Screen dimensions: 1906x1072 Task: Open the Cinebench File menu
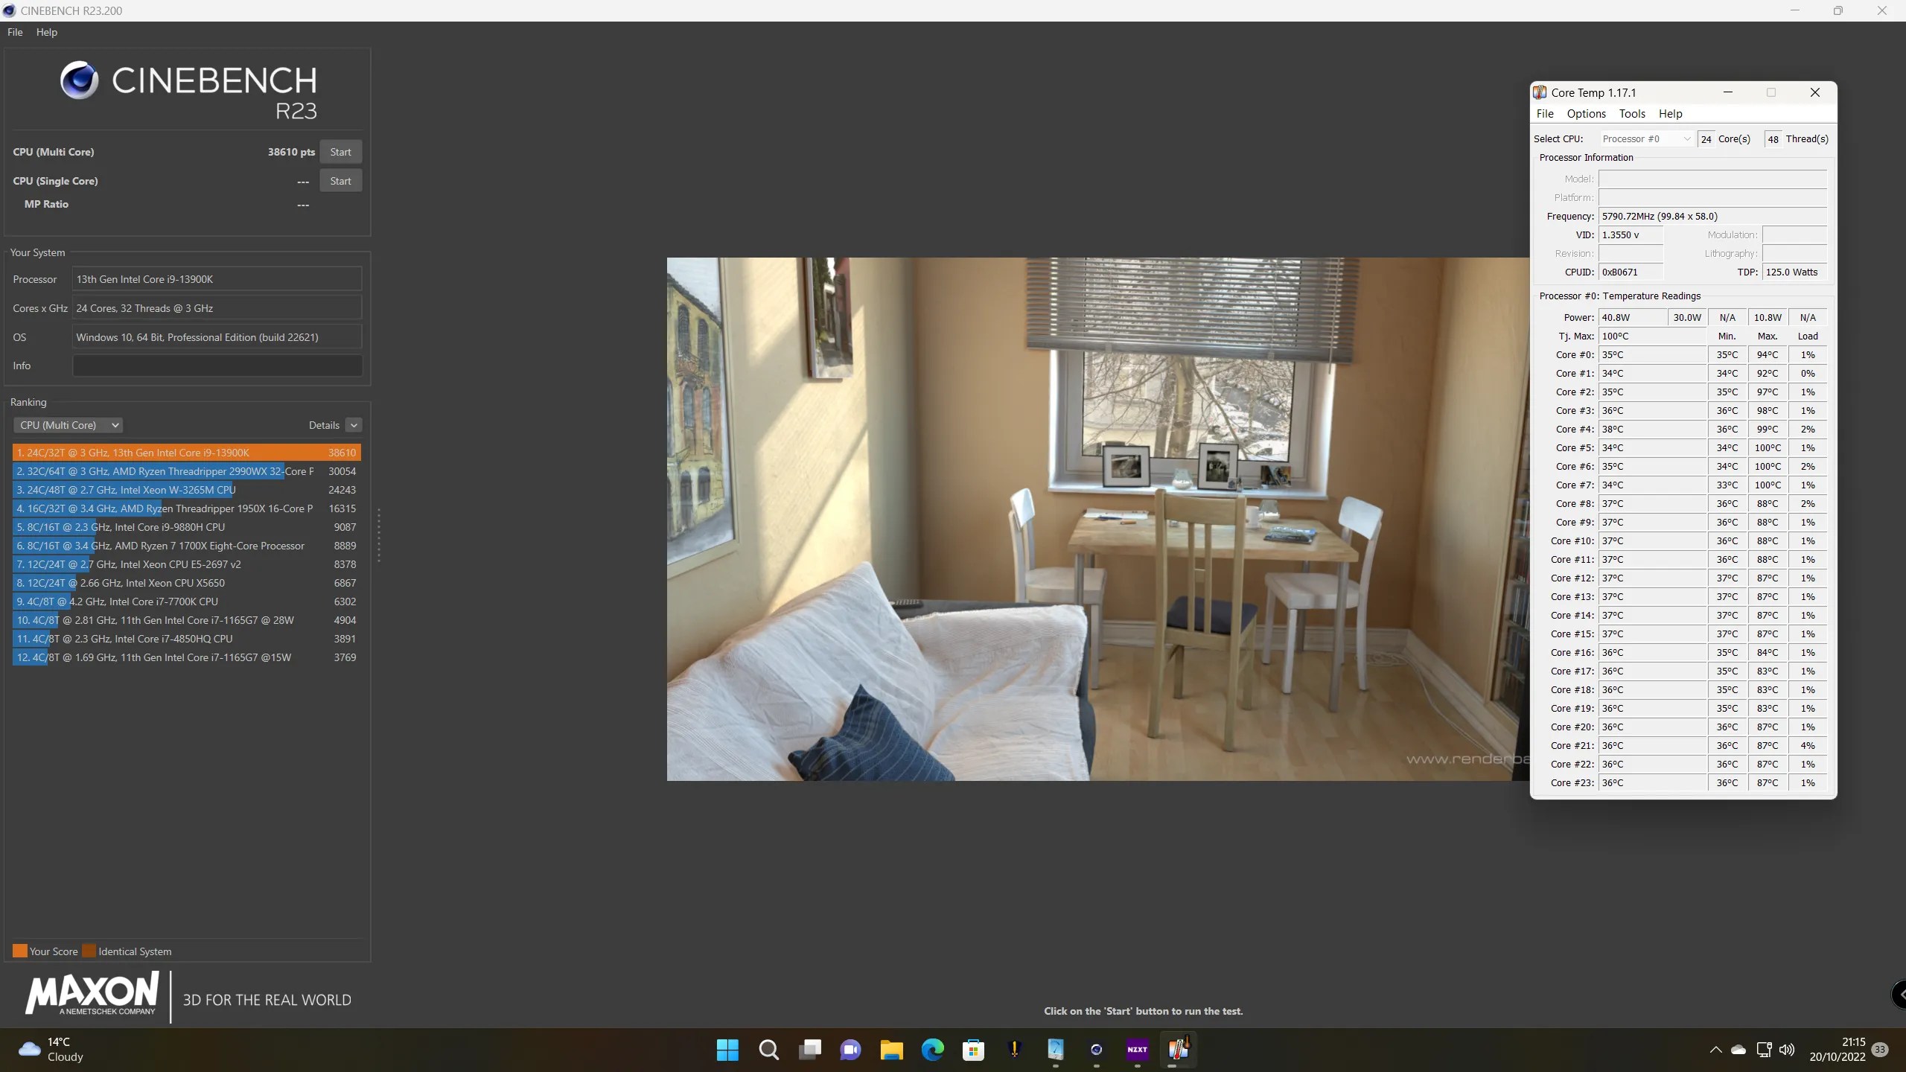(15, 32)
